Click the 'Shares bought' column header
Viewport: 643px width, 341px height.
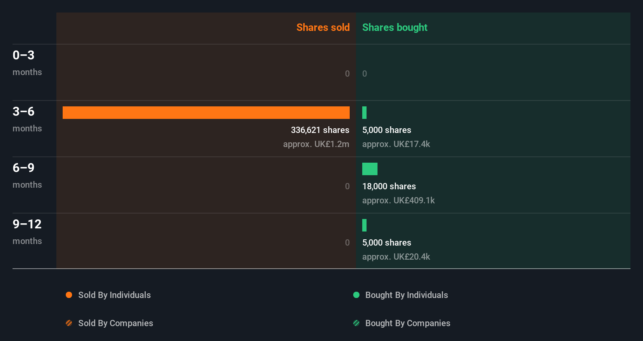click(x=395, y=27)
